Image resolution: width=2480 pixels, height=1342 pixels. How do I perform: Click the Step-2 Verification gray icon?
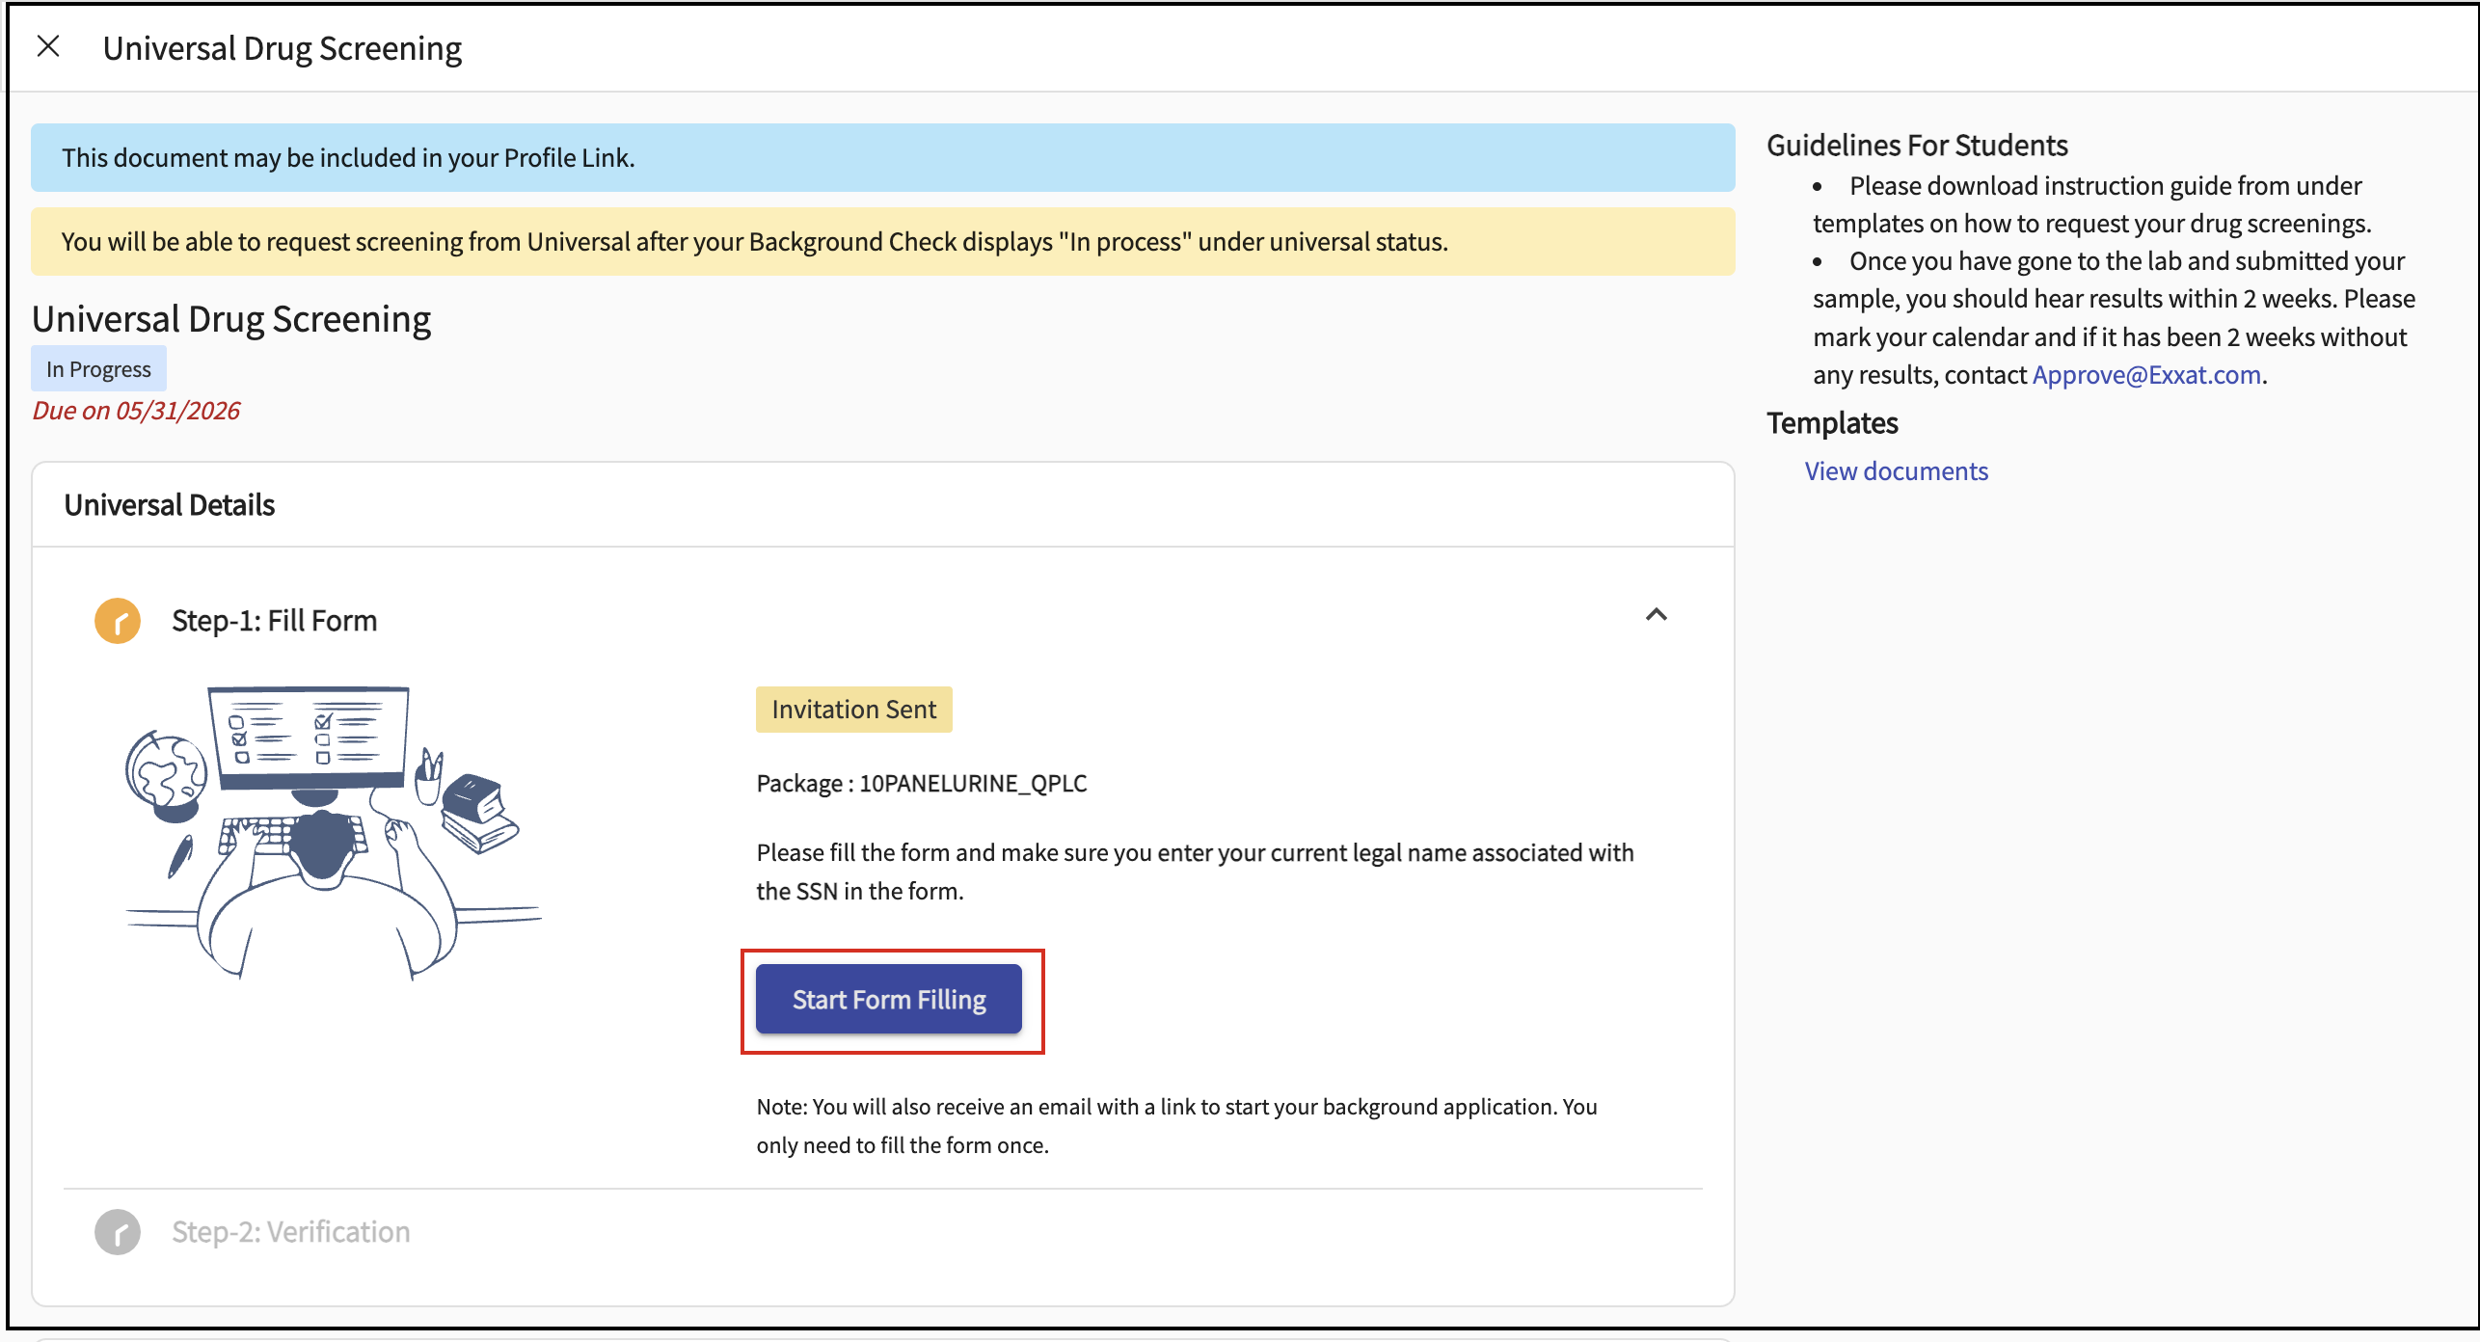coord(118,1232)
